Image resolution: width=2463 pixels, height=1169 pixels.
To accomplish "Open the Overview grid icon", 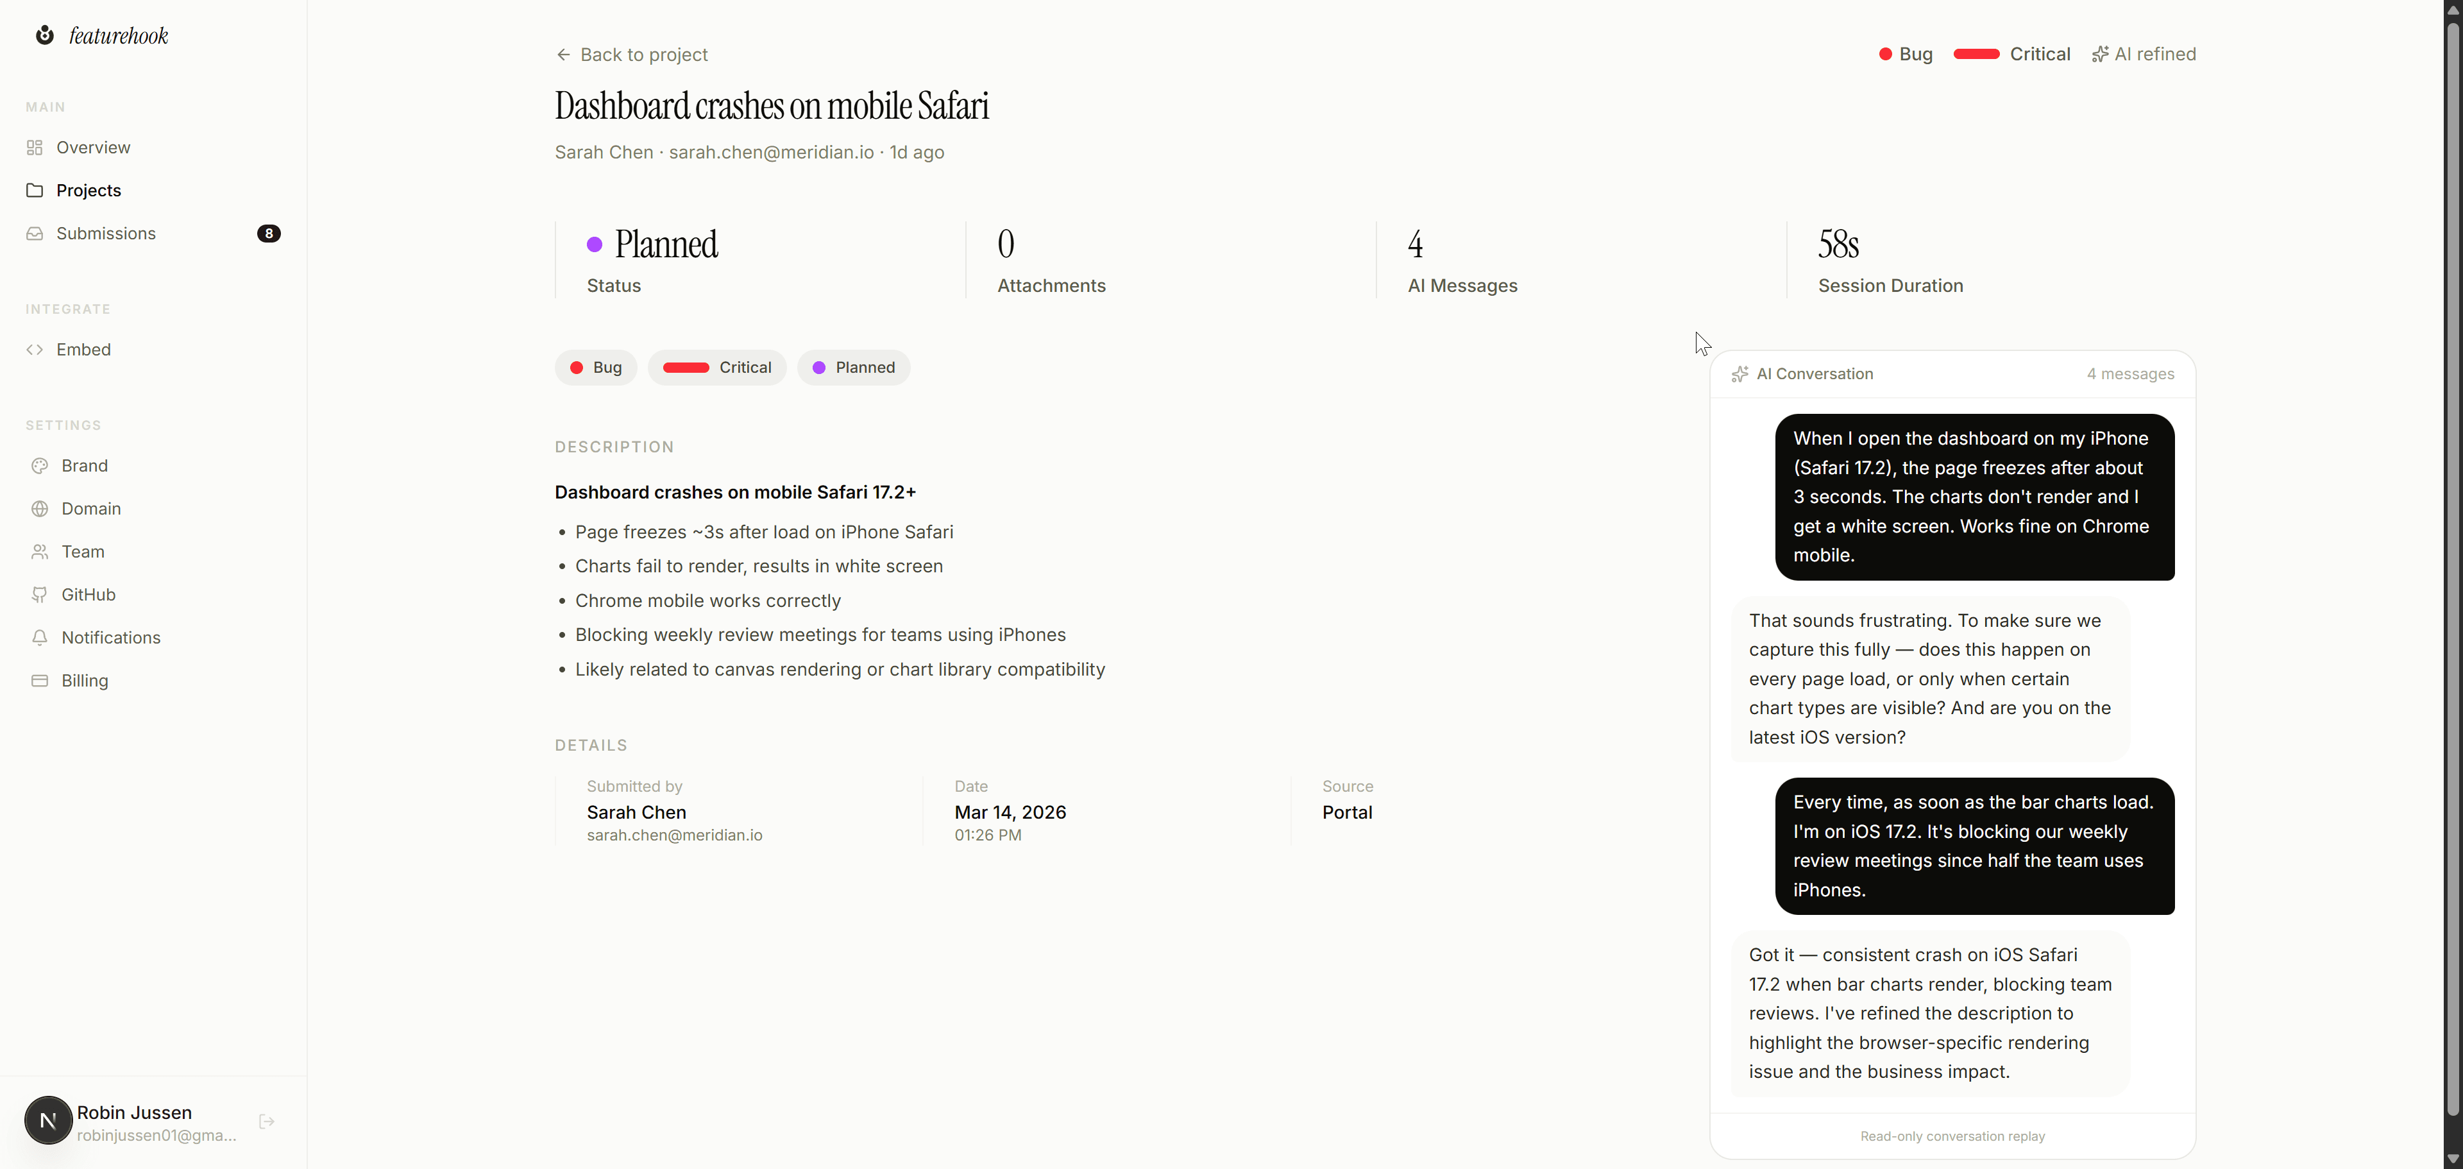I will pos(35,148).
